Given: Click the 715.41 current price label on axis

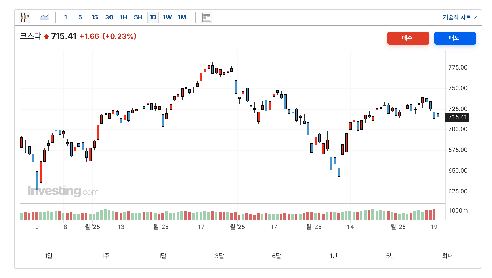Looking at the screenshot, I should 458,117.
